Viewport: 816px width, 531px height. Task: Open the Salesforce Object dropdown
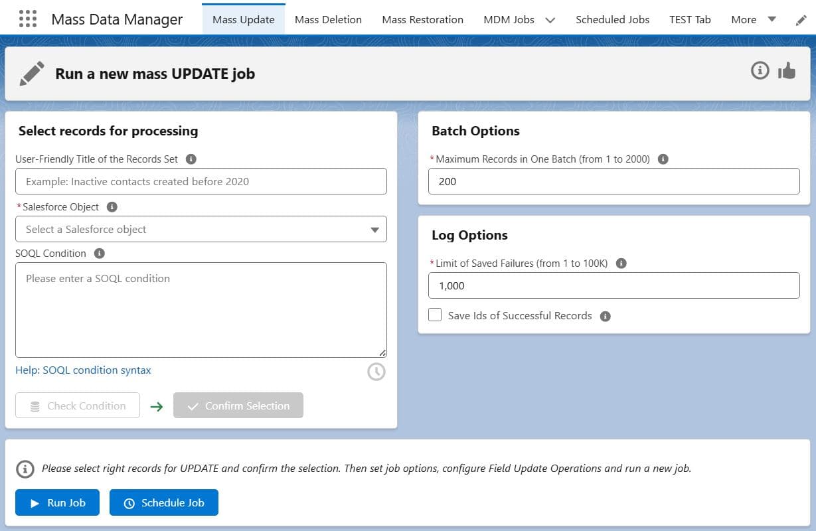point(201,229)
